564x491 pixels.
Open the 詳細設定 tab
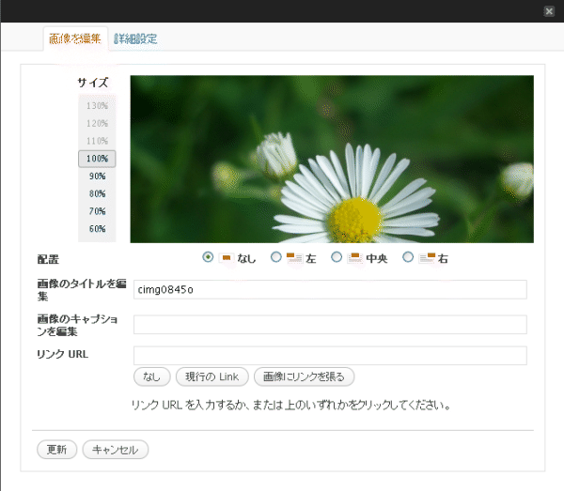(x=135, y=38)
